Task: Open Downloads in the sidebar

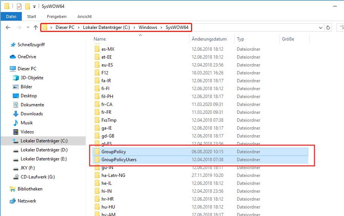Action: pyautogui.click(x=32, y=113)
